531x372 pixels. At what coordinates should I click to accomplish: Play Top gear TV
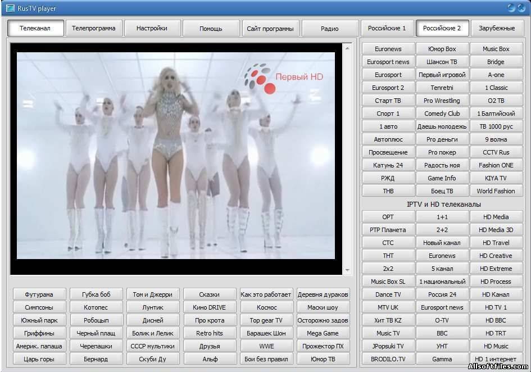(x=266, y=320)
